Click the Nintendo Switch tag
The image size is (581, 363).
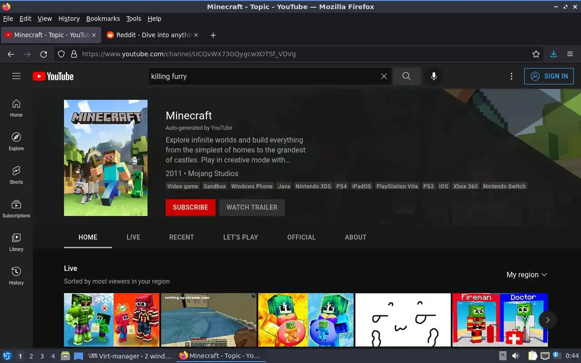coord(504,186)
